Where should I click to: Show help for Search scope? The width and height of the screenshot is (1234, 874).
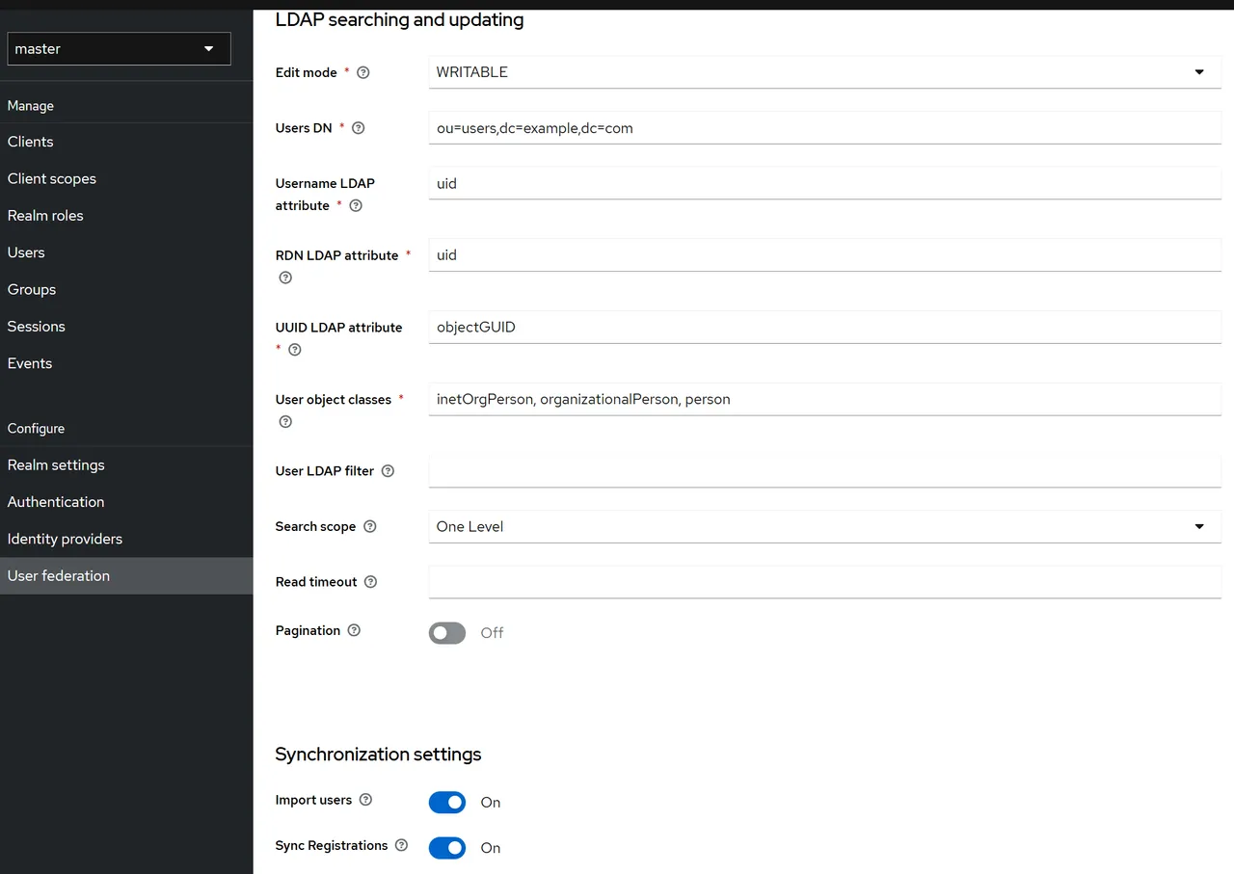point(369,527)
